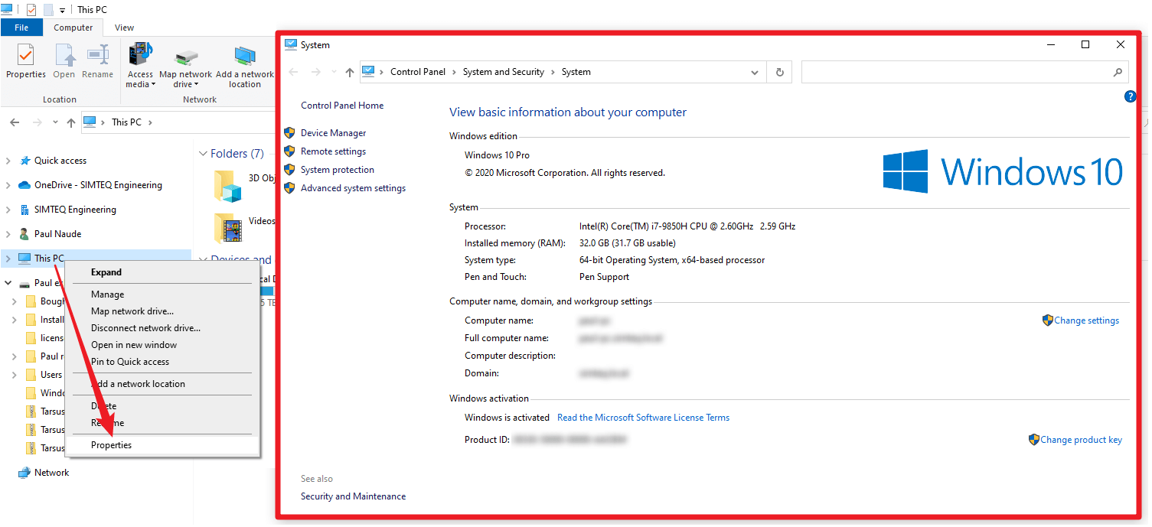
Task: Click the Change settings link
Action: (1085, 320)
